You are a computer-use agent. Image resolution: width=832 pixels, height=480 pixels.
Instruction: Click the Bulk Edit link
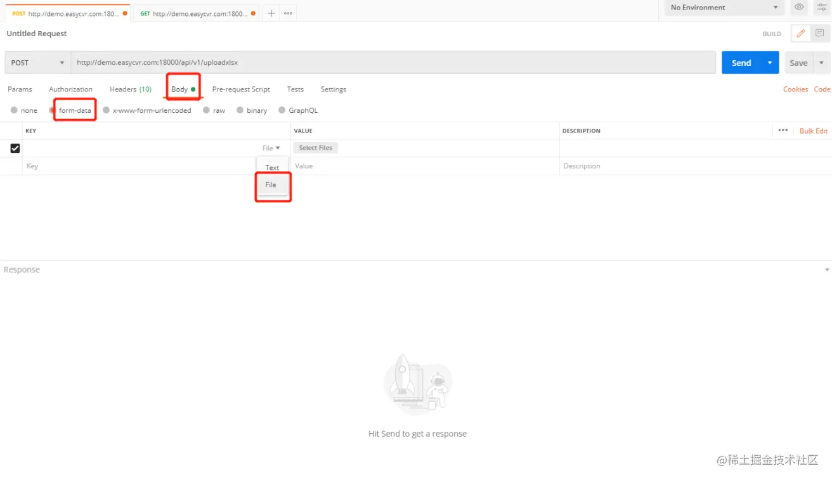pyautogui.click(x=814, y=131)
